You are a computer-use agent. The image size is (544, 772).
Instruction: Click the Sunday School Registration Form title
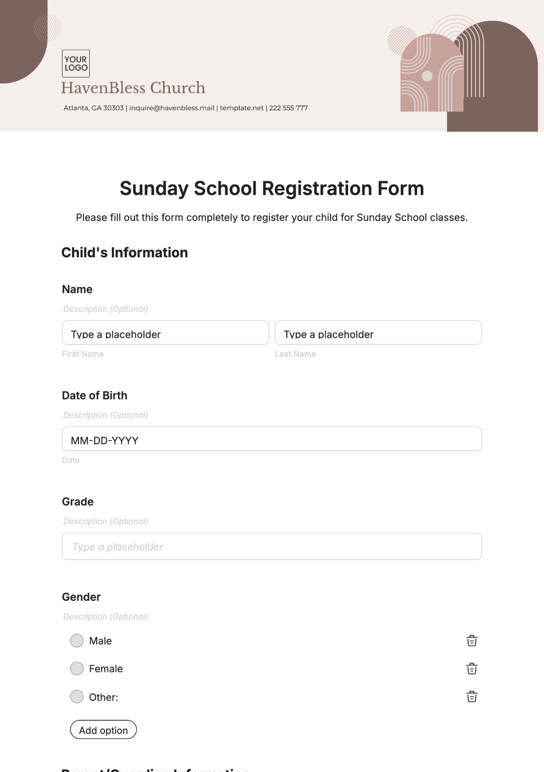[272, 188]
